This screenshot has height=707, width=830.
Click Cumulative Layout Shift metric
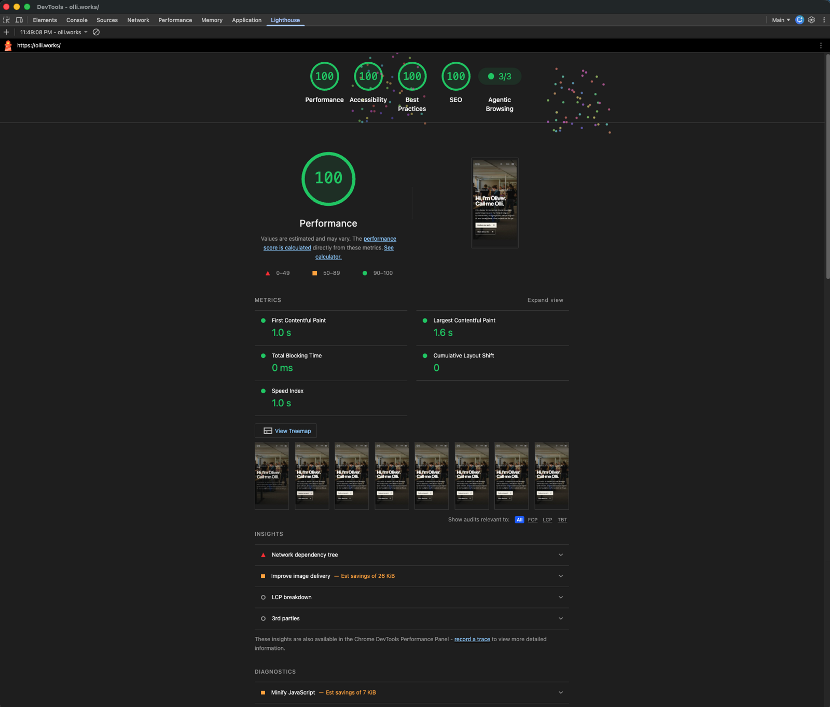(x=493, y=363)
